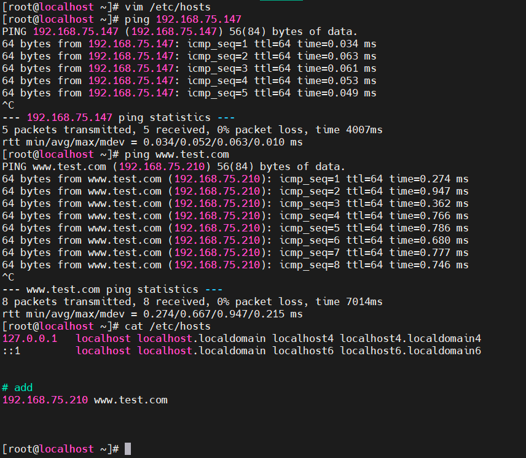Click "localhost4.localdomain4" hostname

[410, 339]
